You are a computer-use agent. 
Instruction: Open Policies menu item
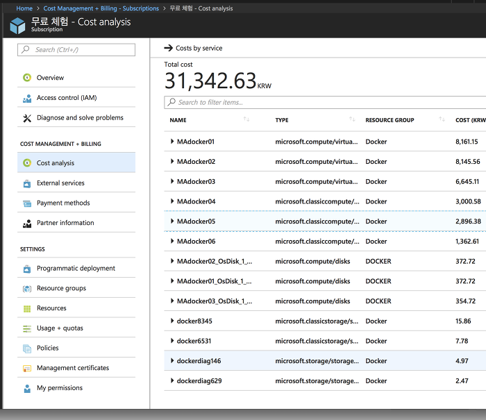click(76, 348)
